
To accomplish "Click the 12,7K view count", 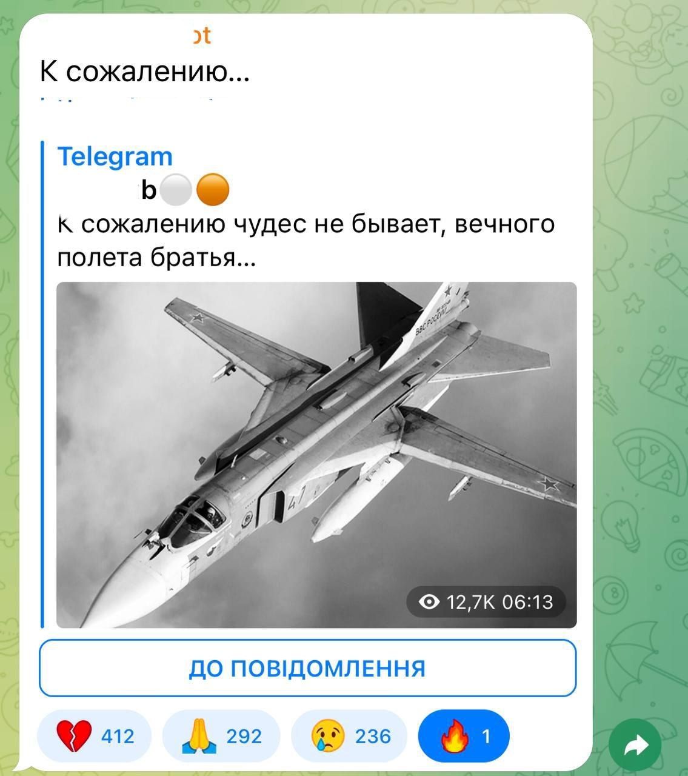I will [x=471, y=602].
